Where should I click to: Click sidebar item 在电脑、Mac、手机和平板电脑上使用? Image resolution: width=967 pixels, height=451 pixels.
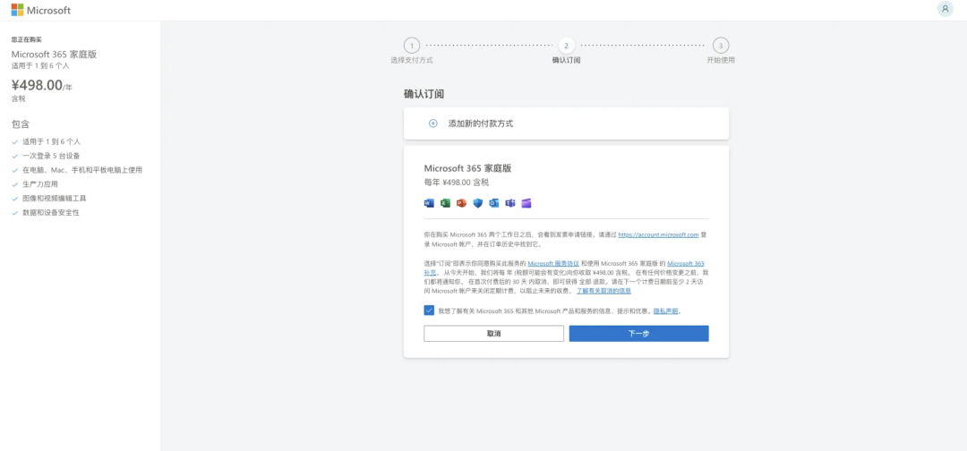tap(82, 170)
